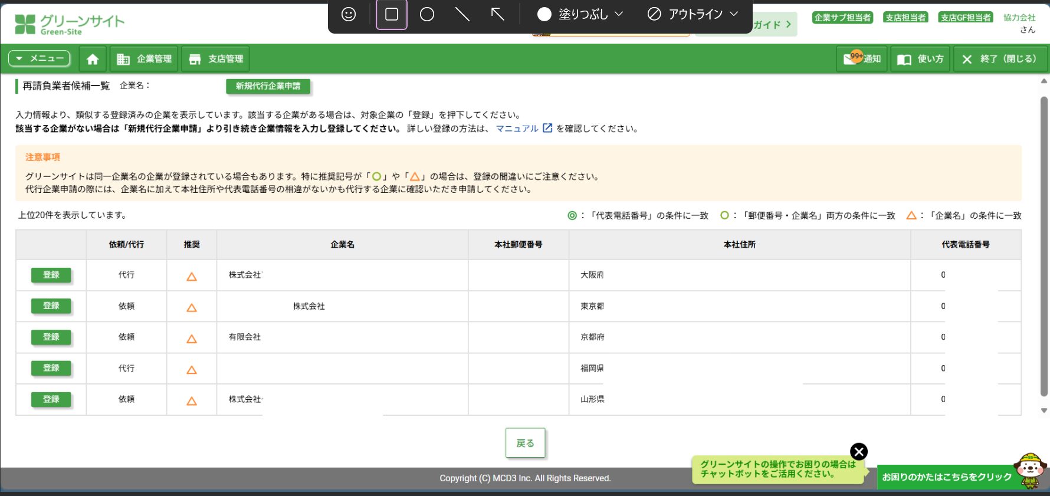Close the chatbot help bubble
This screenshot has height=496, width=1050.
coord(859,452)
